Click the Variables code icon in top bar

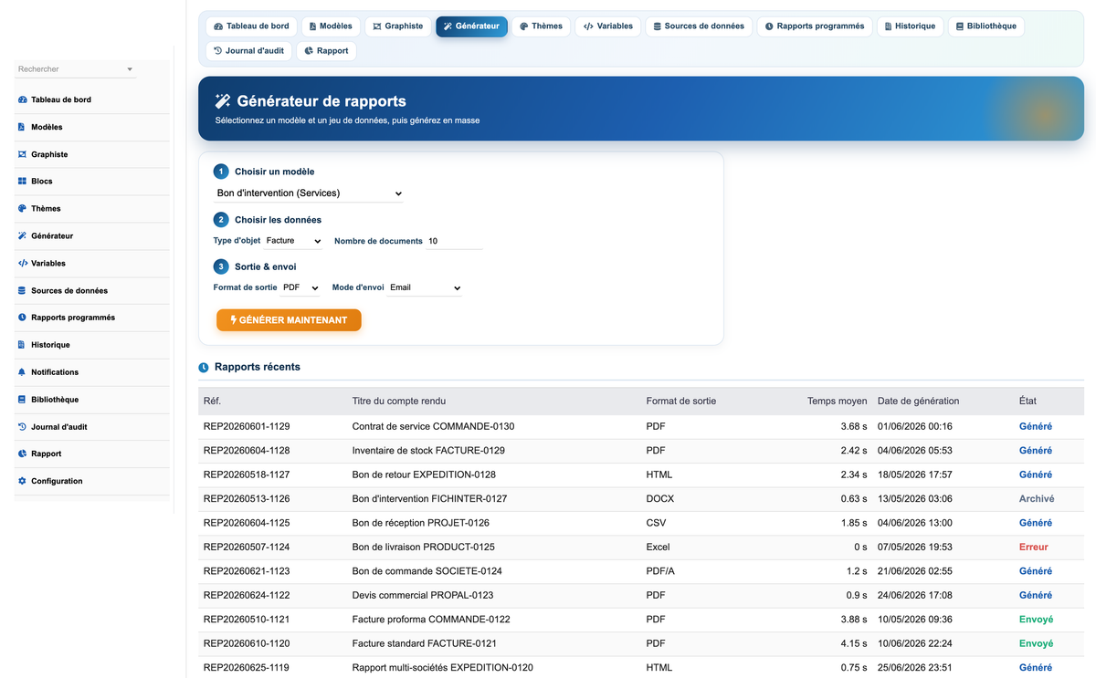click(589, 26)
